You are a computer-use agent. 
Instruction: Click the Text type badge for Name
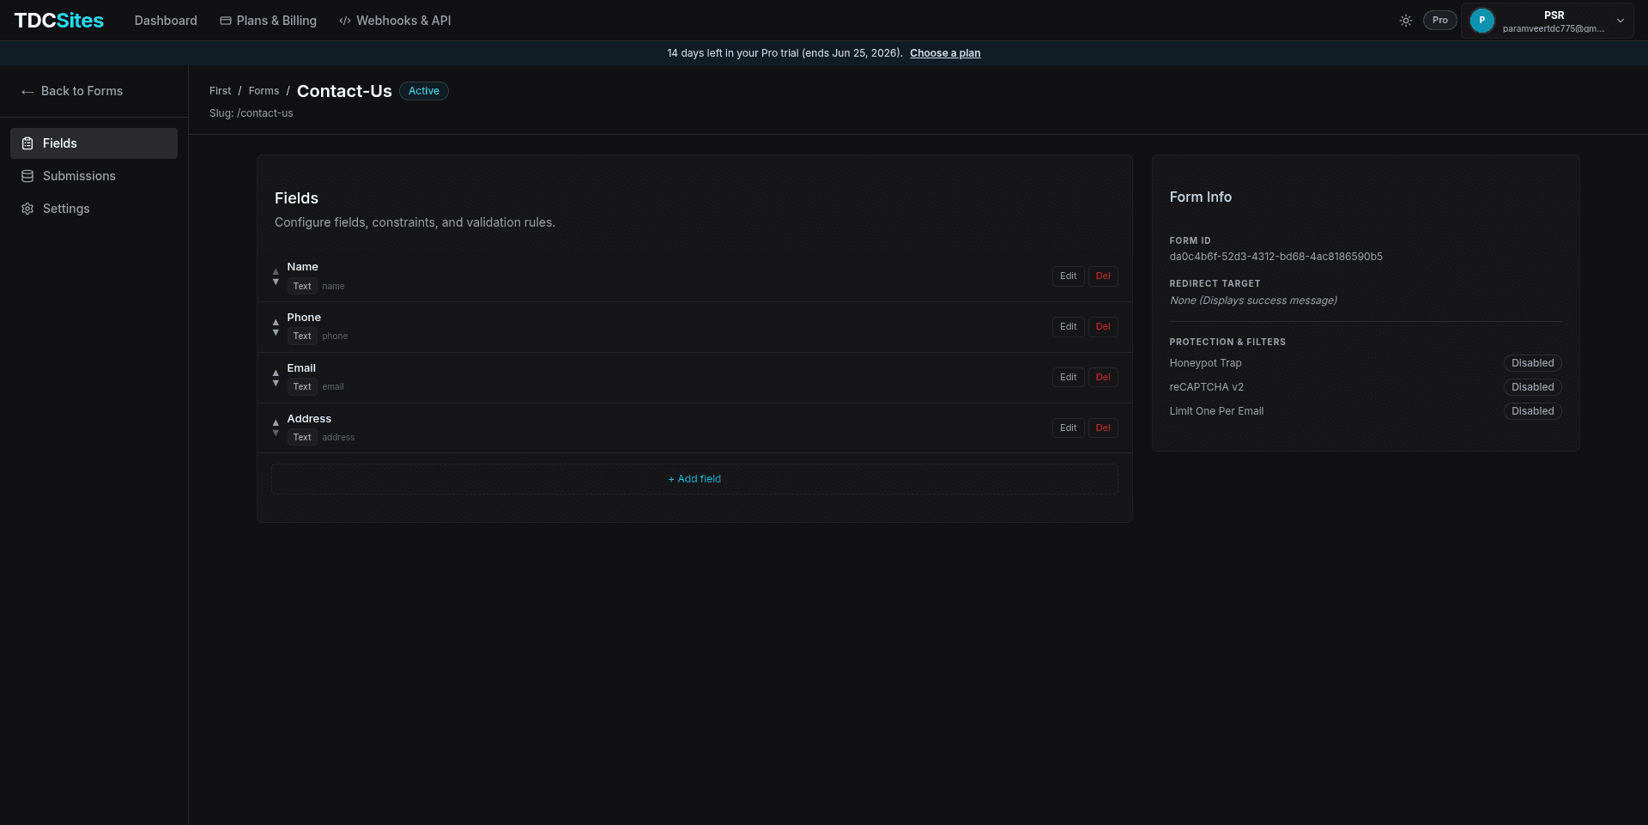pyautogui.click(x=302, y=287)
